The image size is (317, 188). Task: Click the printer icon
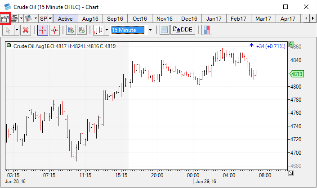pos(14,18)
